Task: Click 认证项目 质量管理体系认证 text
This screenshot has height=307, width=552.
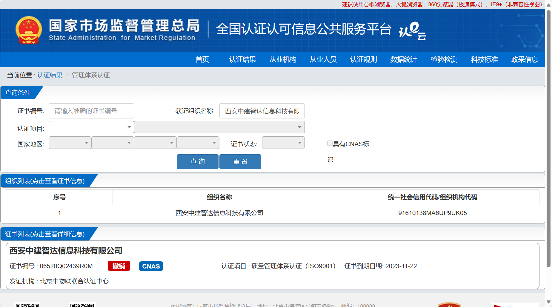Action: point(279,266)
